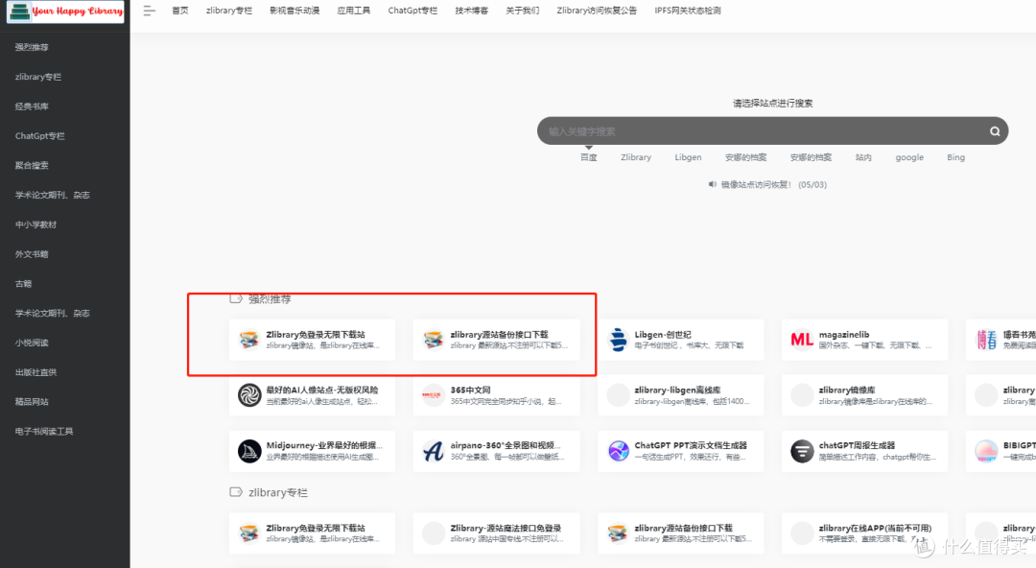
Task: Go to 电子书阅读工具 in the sidebar
Action: pyautogui.click(x=44, y=431)
